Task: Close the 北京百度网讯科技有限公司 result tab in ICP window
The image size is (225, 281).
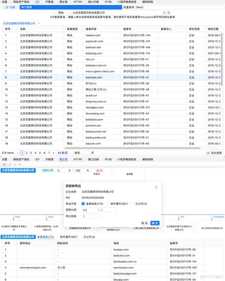Action: [39, 23]
